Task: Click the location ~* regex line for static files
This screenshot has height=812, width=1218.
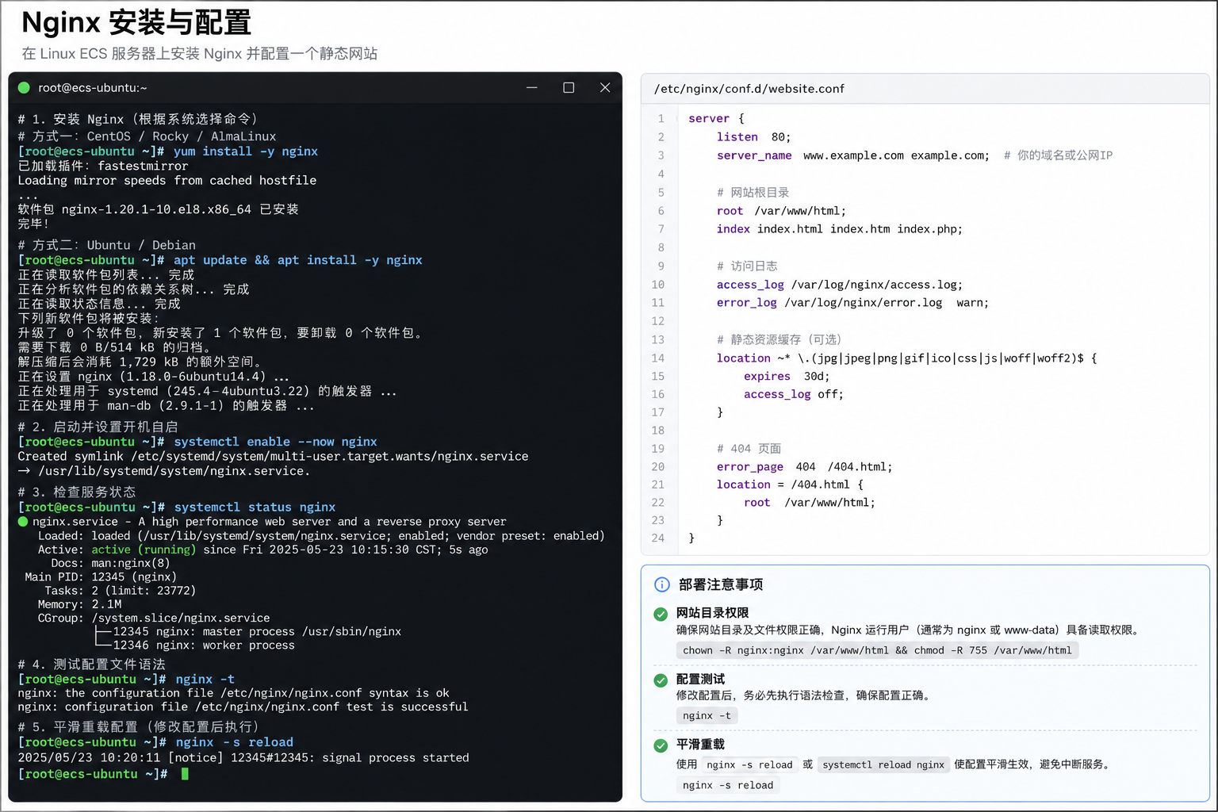Action: click(x=906, y=358)
